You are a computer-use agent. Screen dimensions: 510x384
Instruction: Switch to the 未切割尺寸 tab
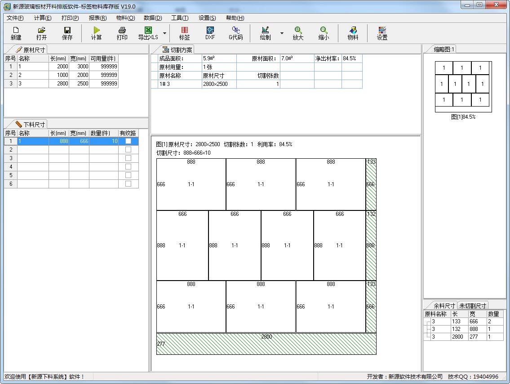(x=472, y=306)
